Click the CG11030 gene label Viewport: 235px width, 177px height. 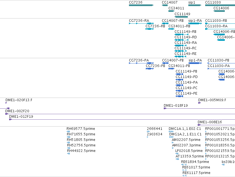[213, 2]
